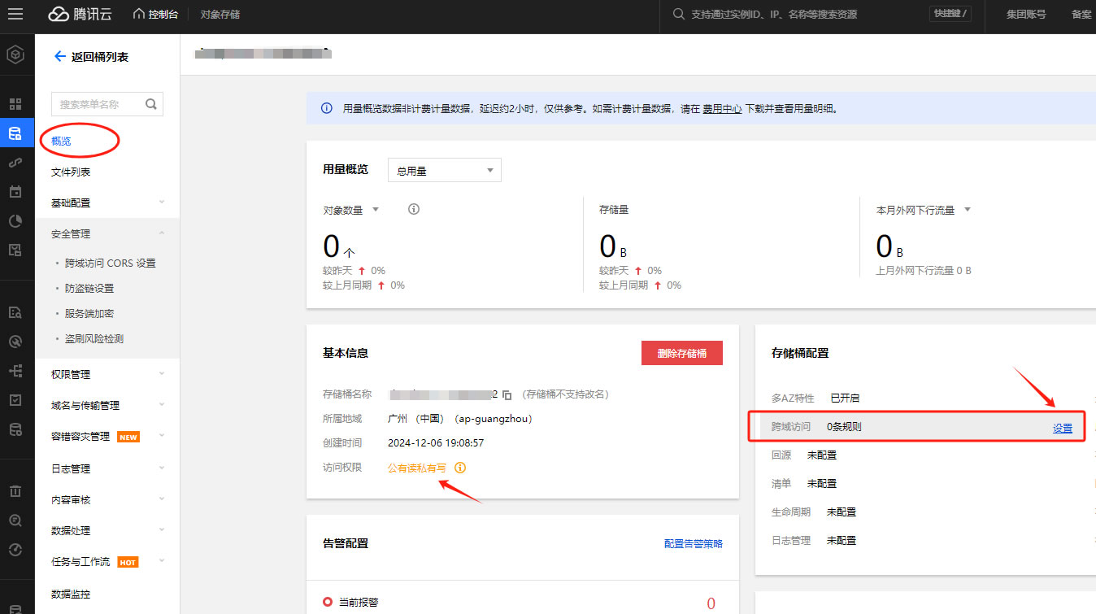Click the checklist document icon below the pie chart

pyautogui.click(x=15, y=250)
